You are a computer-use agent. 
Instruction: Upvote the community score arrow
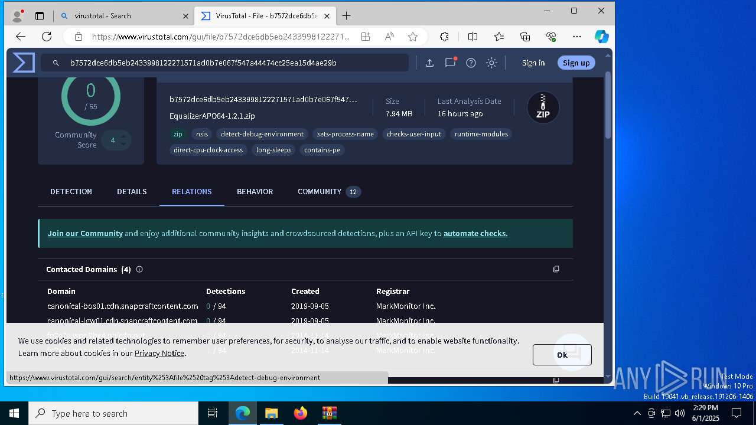[123, 136]
